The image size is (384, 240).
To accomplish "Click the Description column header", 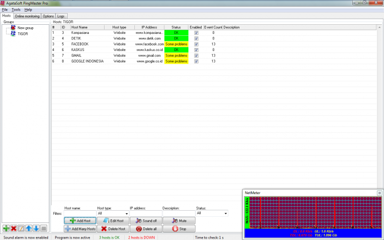I will [300, 27].
